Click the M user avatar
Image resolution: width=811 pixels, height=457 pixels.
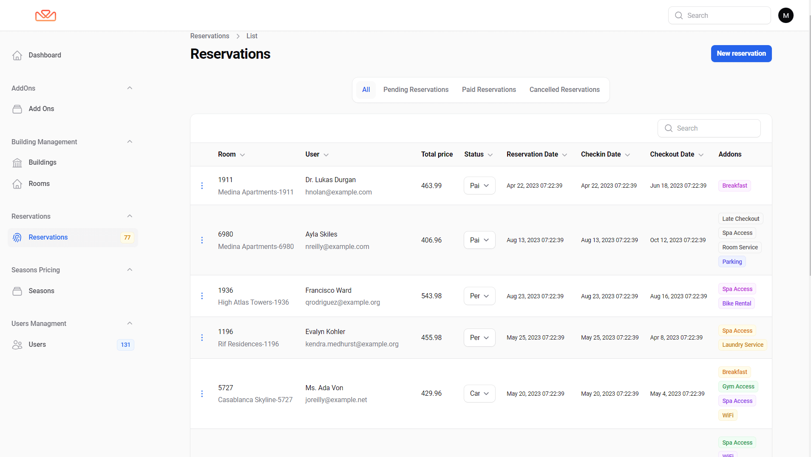(x=785, y=15)
